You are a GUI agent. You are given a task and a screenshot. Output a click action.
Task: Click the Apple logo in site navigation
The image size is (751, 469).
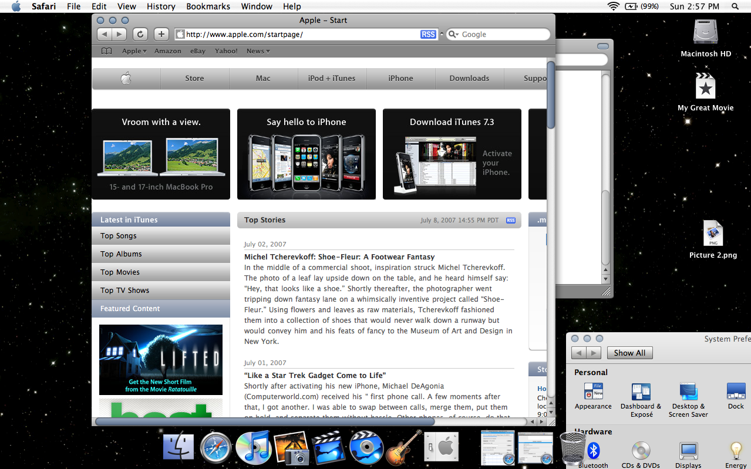click(x=126, y=78)
